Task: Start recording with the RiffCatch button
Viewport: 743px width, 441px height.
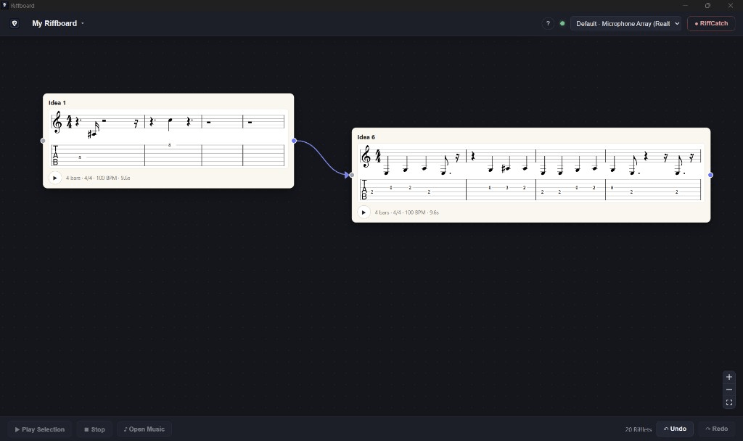Action: point(711,23)
